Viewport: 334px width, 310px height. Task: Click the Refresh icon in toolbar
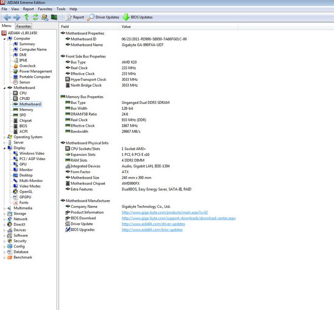[35, 17]
